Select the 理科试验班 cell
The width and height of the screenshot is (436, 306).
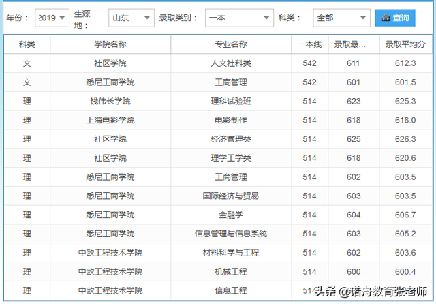(231, 102)
